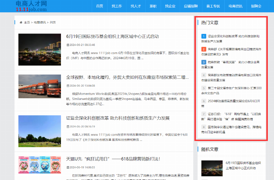274x180 pixels.
Task: Click rank badge 3 in 热门文章
Action: (x=203, y=62)
